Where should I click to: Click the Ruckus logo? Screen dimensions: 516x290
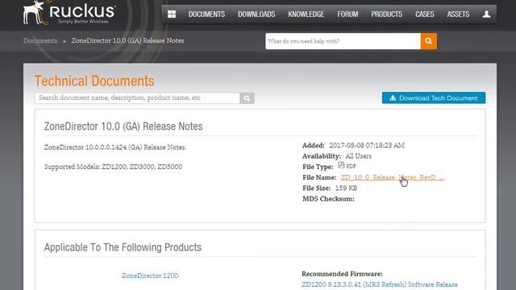[x=69, y=13]
